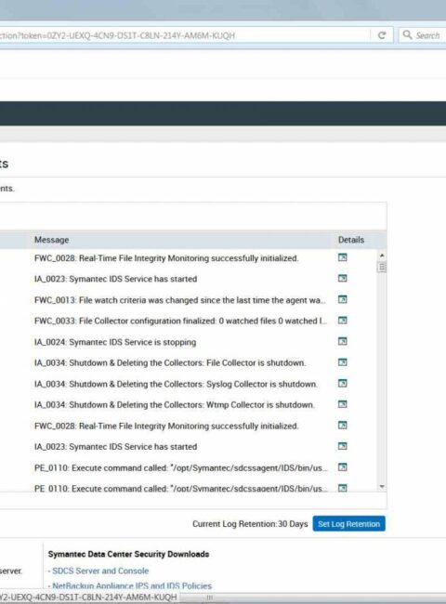Open details icon for IA_0034 Syslog Collector is shutdown
The image size is (446, 604).
342,383
